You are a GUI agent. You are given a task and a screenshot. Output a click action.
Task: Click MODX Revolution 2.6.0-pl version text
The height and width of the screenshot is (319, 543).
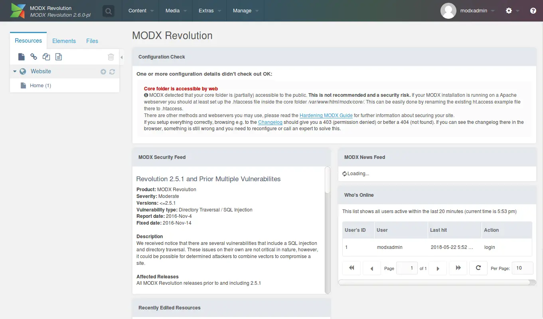tap(60, 15)
